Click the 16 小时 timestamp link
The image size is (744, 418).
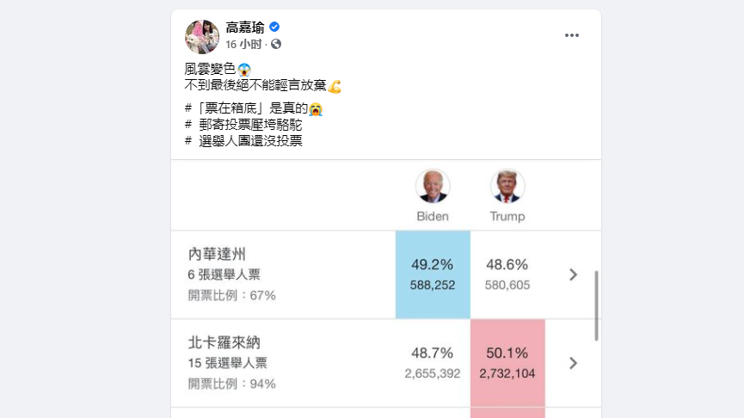[x=244, y=44]
